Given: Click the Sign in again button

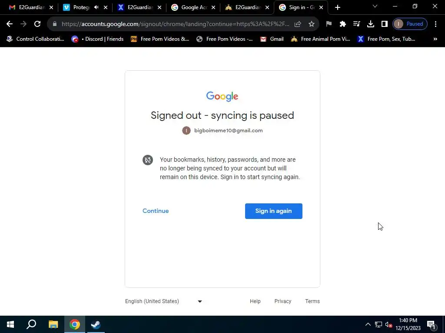Looking at the screenshot, I should pyautogui.click(x=274, y=211).
